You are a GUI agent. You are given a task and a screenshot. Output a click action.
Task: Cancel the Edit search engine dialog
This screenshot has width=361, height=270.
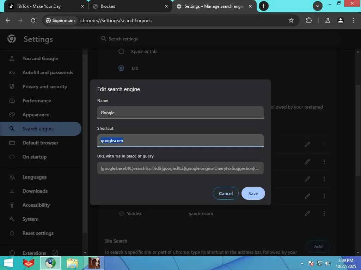click(226, 193)
